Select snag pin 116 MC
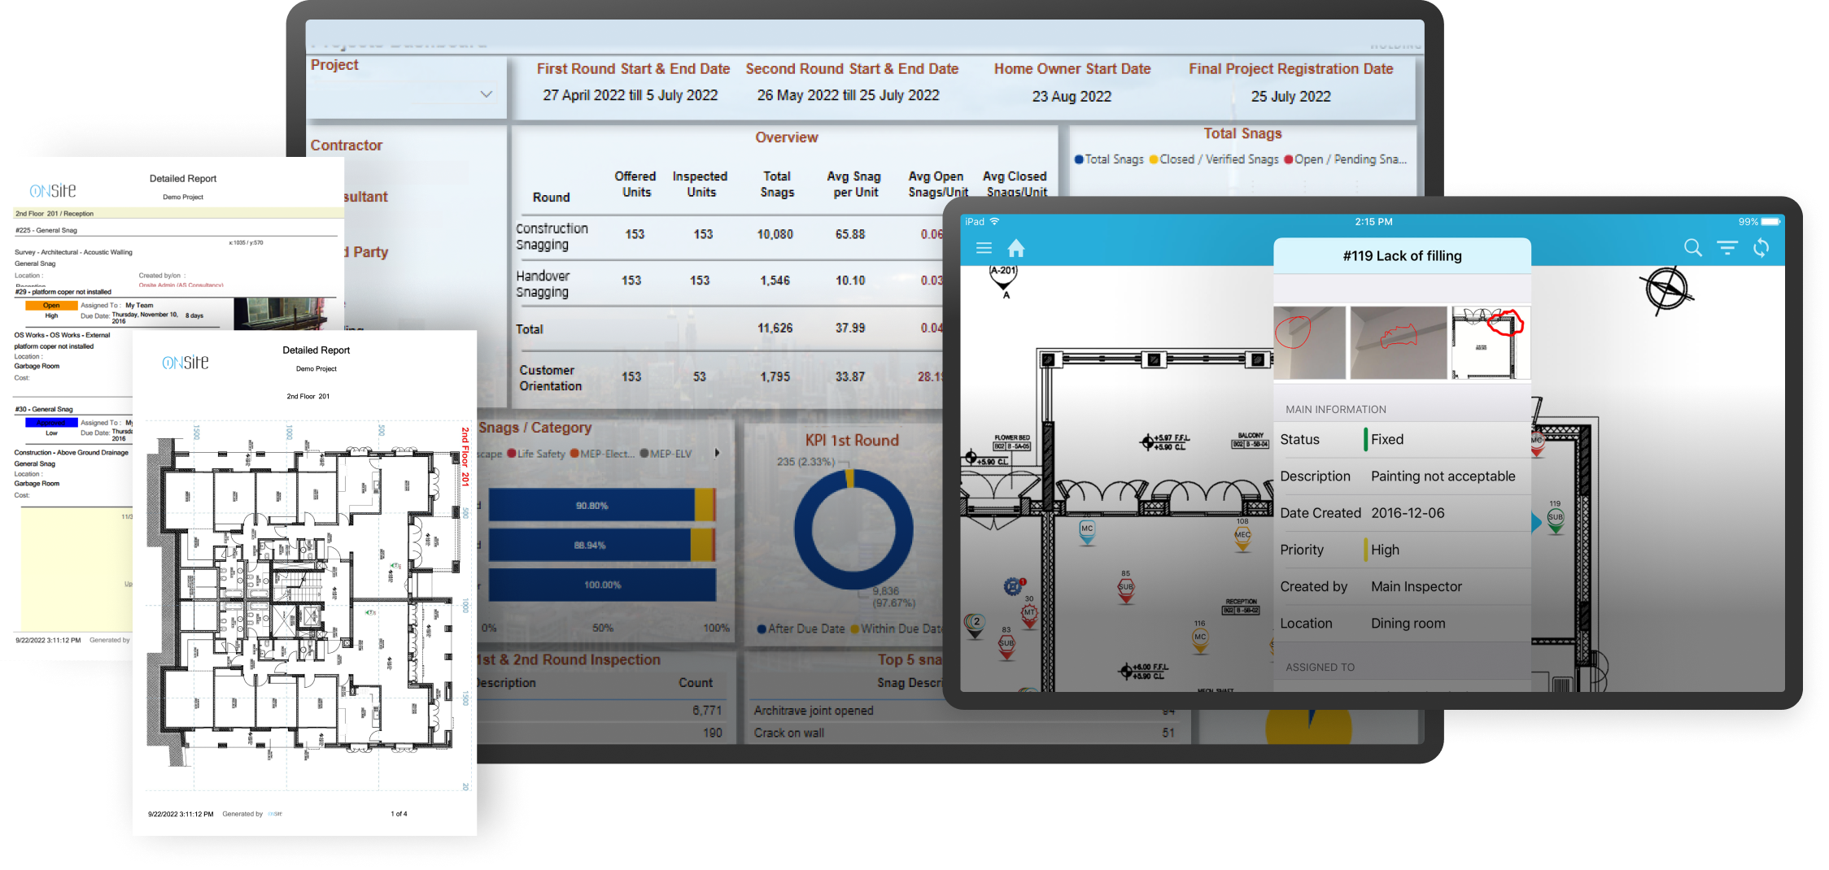 (1200, 639)
